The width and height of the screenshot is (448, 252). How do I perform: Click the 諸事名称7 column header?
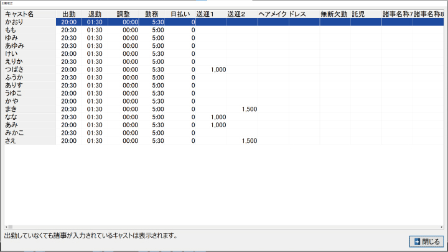coord(397,14)
